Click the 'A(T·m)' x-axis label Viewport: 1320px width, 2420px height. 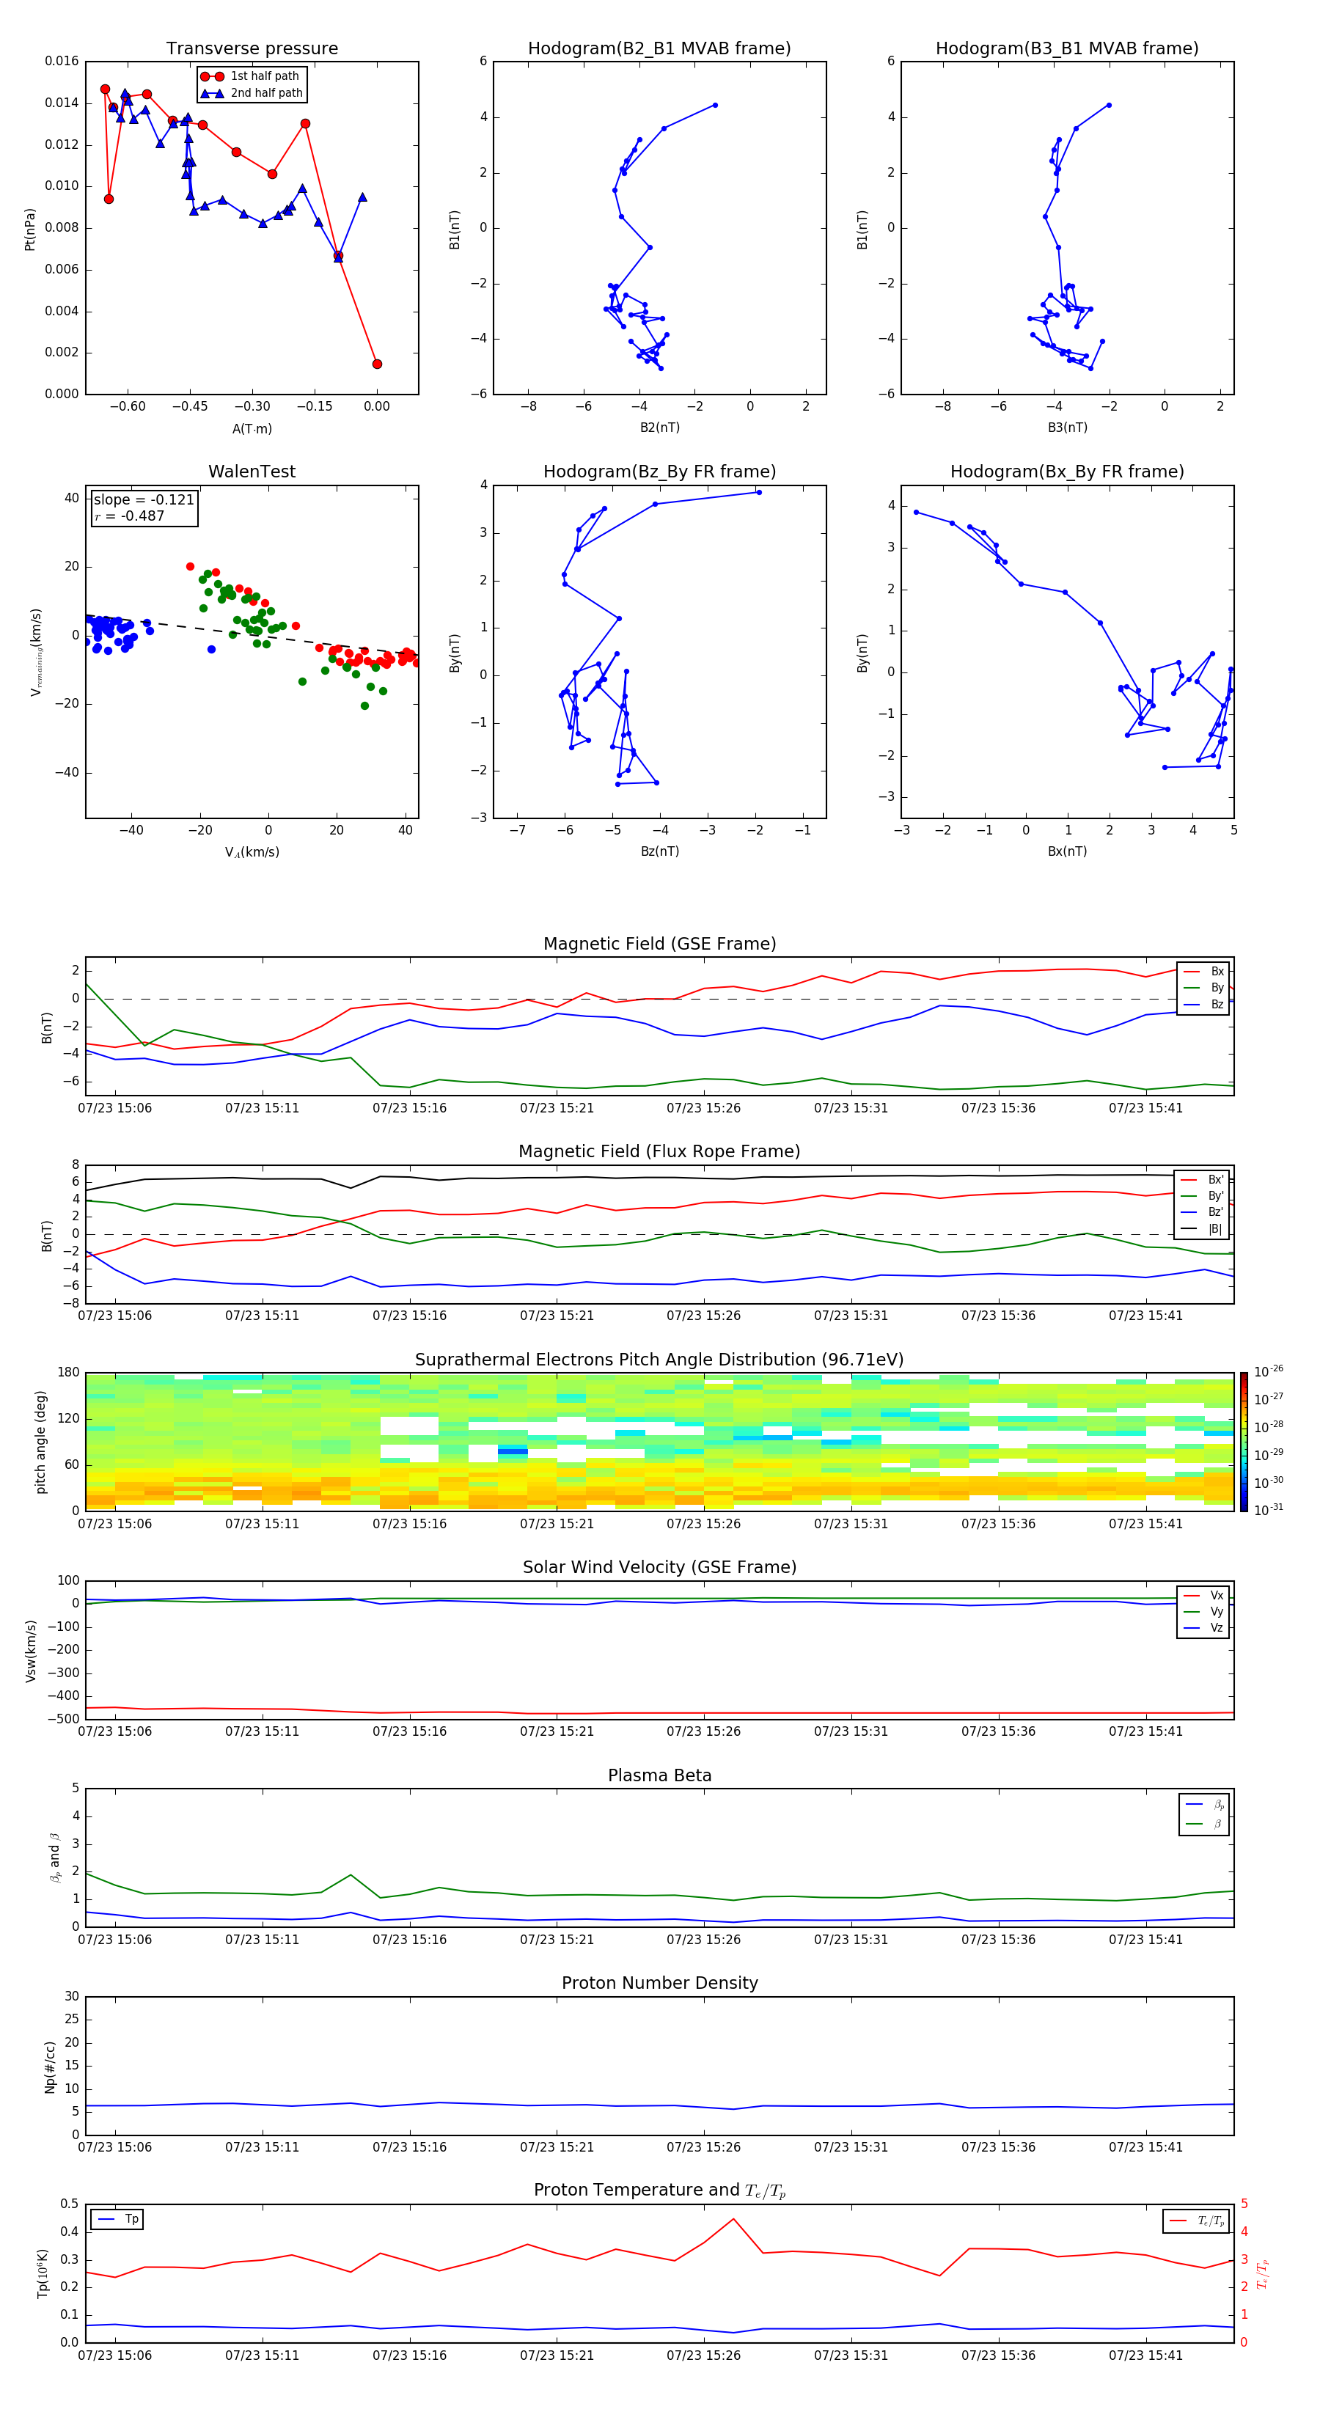click(x=252, y=428)
